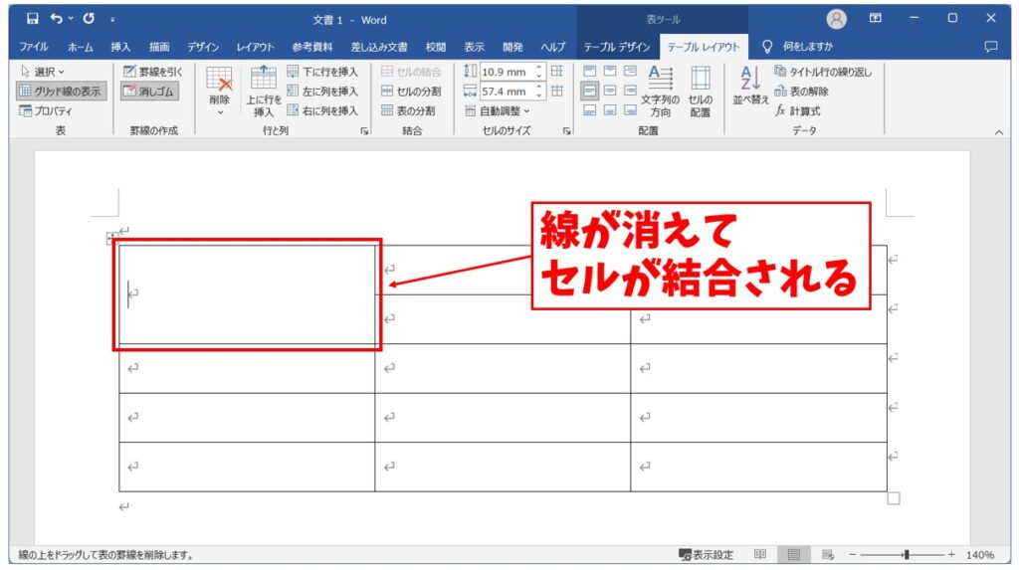Align cell text middle center
This screenshot has height=570, width=1019.
[x=610, y=91]
